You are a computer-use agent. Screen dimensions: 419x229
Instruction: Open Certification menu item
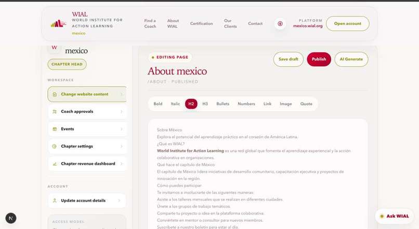pyautogui.click(x=202, y=23)
